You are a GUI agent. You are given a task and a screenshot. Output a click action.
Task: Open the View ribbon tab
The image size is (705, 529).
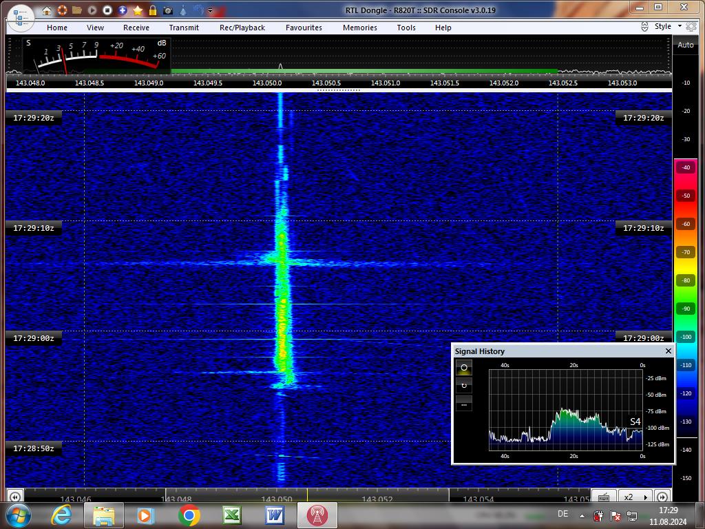tap(95, 28)
